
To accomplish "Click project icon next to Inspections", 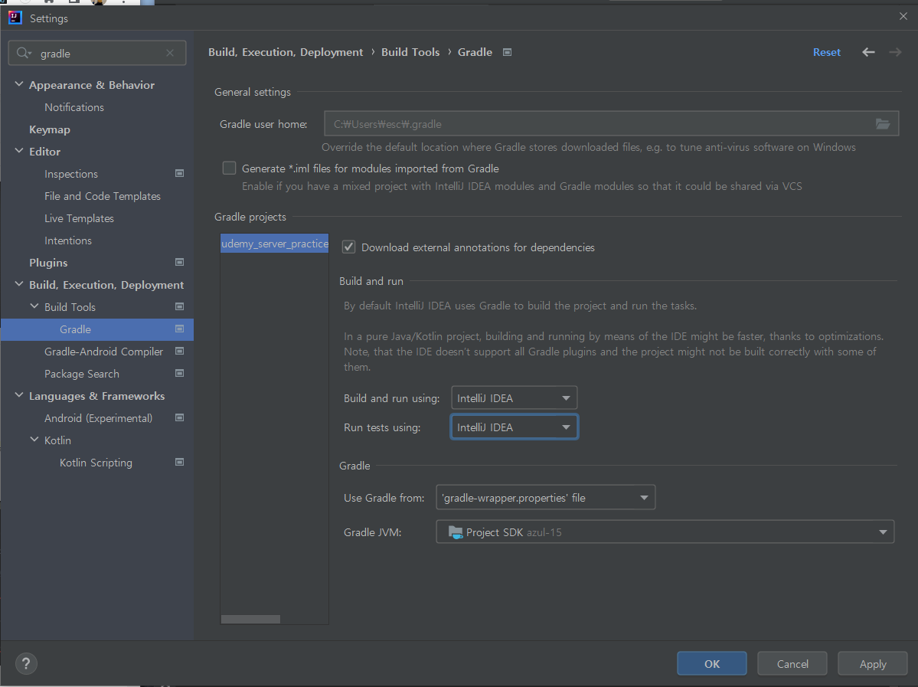I will pyautogui.click(x=180, y=173).
